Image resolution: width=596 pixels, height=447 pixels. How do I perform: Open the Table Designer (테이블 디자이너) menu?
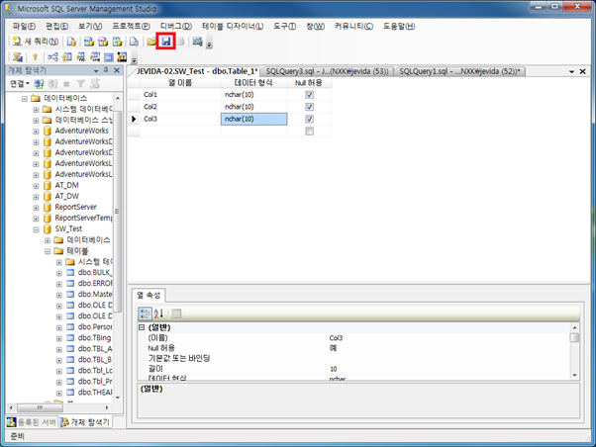click(233, 26)
